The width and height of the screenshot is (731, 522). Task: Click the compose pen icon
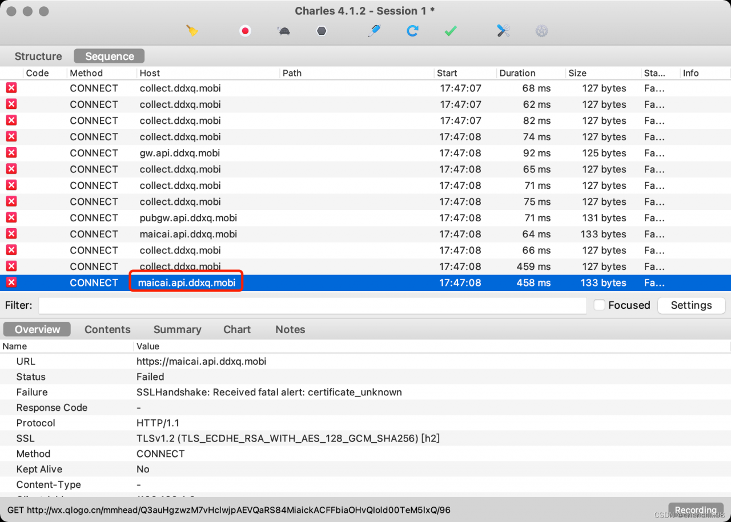coord(374,31)
